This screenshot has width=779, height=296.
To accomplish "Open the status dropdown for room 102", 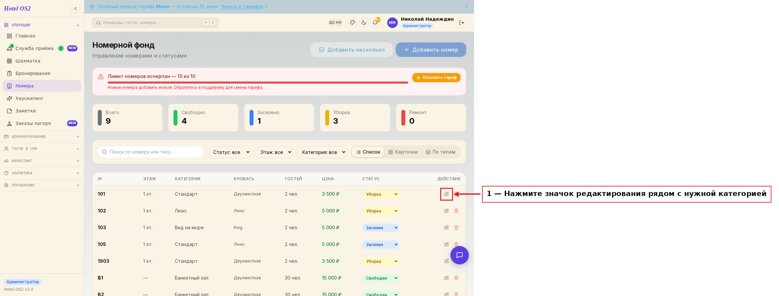I will coord(380,211).
